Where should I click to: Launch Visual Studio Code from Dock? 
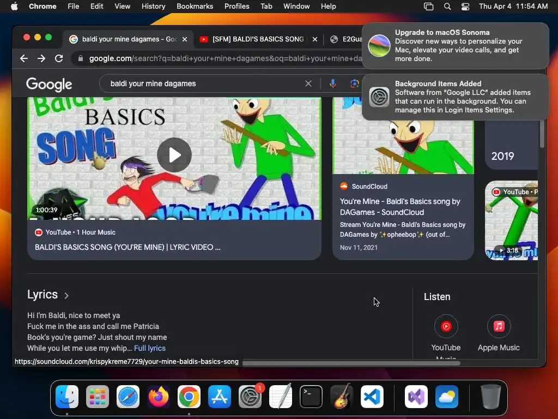pyautogui.click(x=372, y=397)
